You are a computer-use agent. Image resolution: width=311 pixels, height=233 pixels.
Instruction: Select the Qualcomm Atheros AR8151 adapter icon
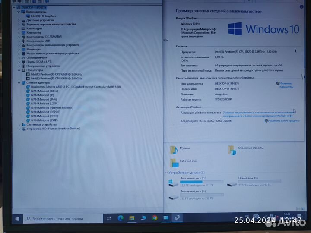28,87
